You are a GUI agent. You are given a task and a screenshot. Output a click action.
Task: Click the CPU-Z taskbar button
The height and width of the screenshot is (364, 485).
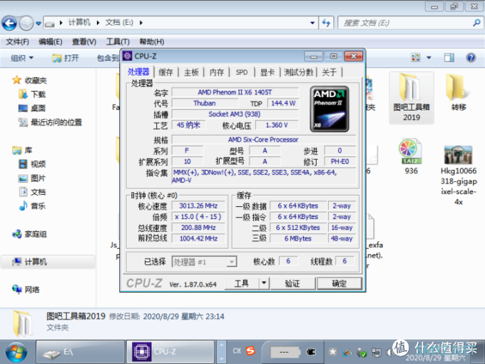click(x=170, y=352)
